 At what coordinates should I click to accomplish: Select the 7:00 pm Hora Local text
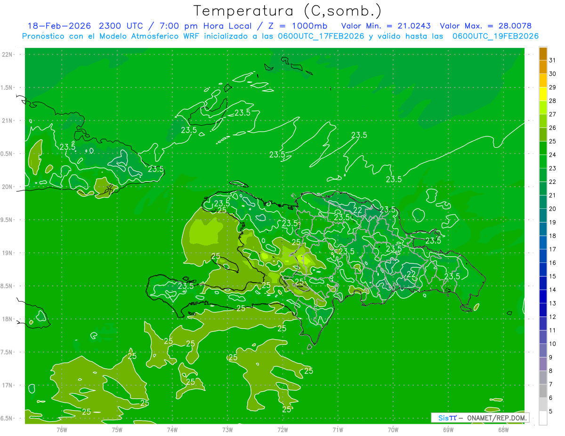205,26
